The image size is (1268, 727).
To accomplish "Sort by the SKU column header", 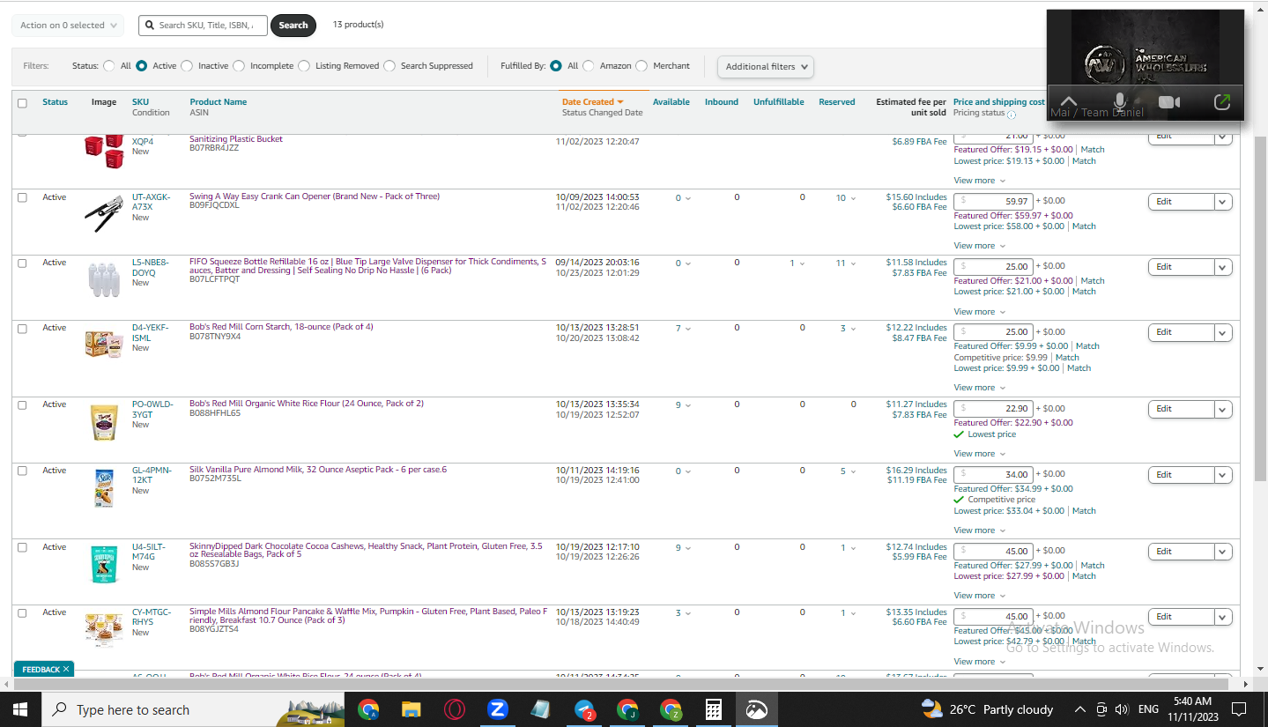I will point(141,102).
